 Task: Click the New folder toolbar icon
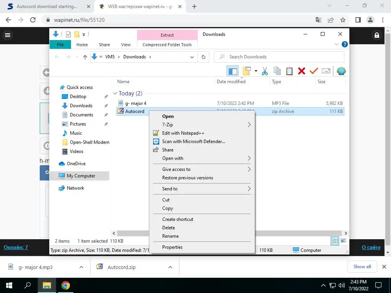point(247,71)
